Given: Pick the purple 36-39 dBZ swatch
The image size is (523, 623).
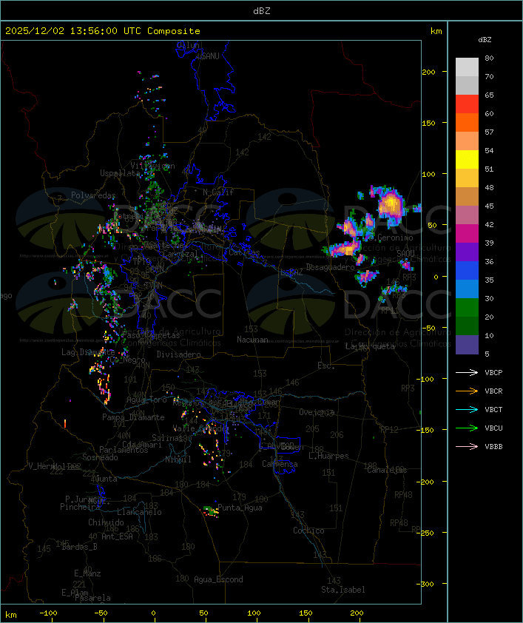Looking at the screenshot, I should [467, 252].
